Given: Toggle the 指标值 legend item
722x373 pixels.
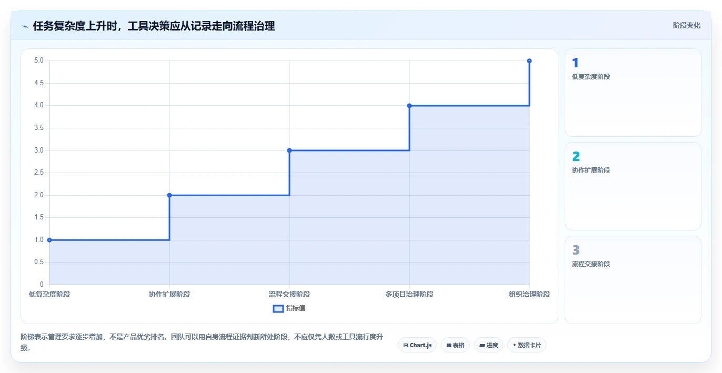Looking at the screenshot, I should [x=289, y=308].
